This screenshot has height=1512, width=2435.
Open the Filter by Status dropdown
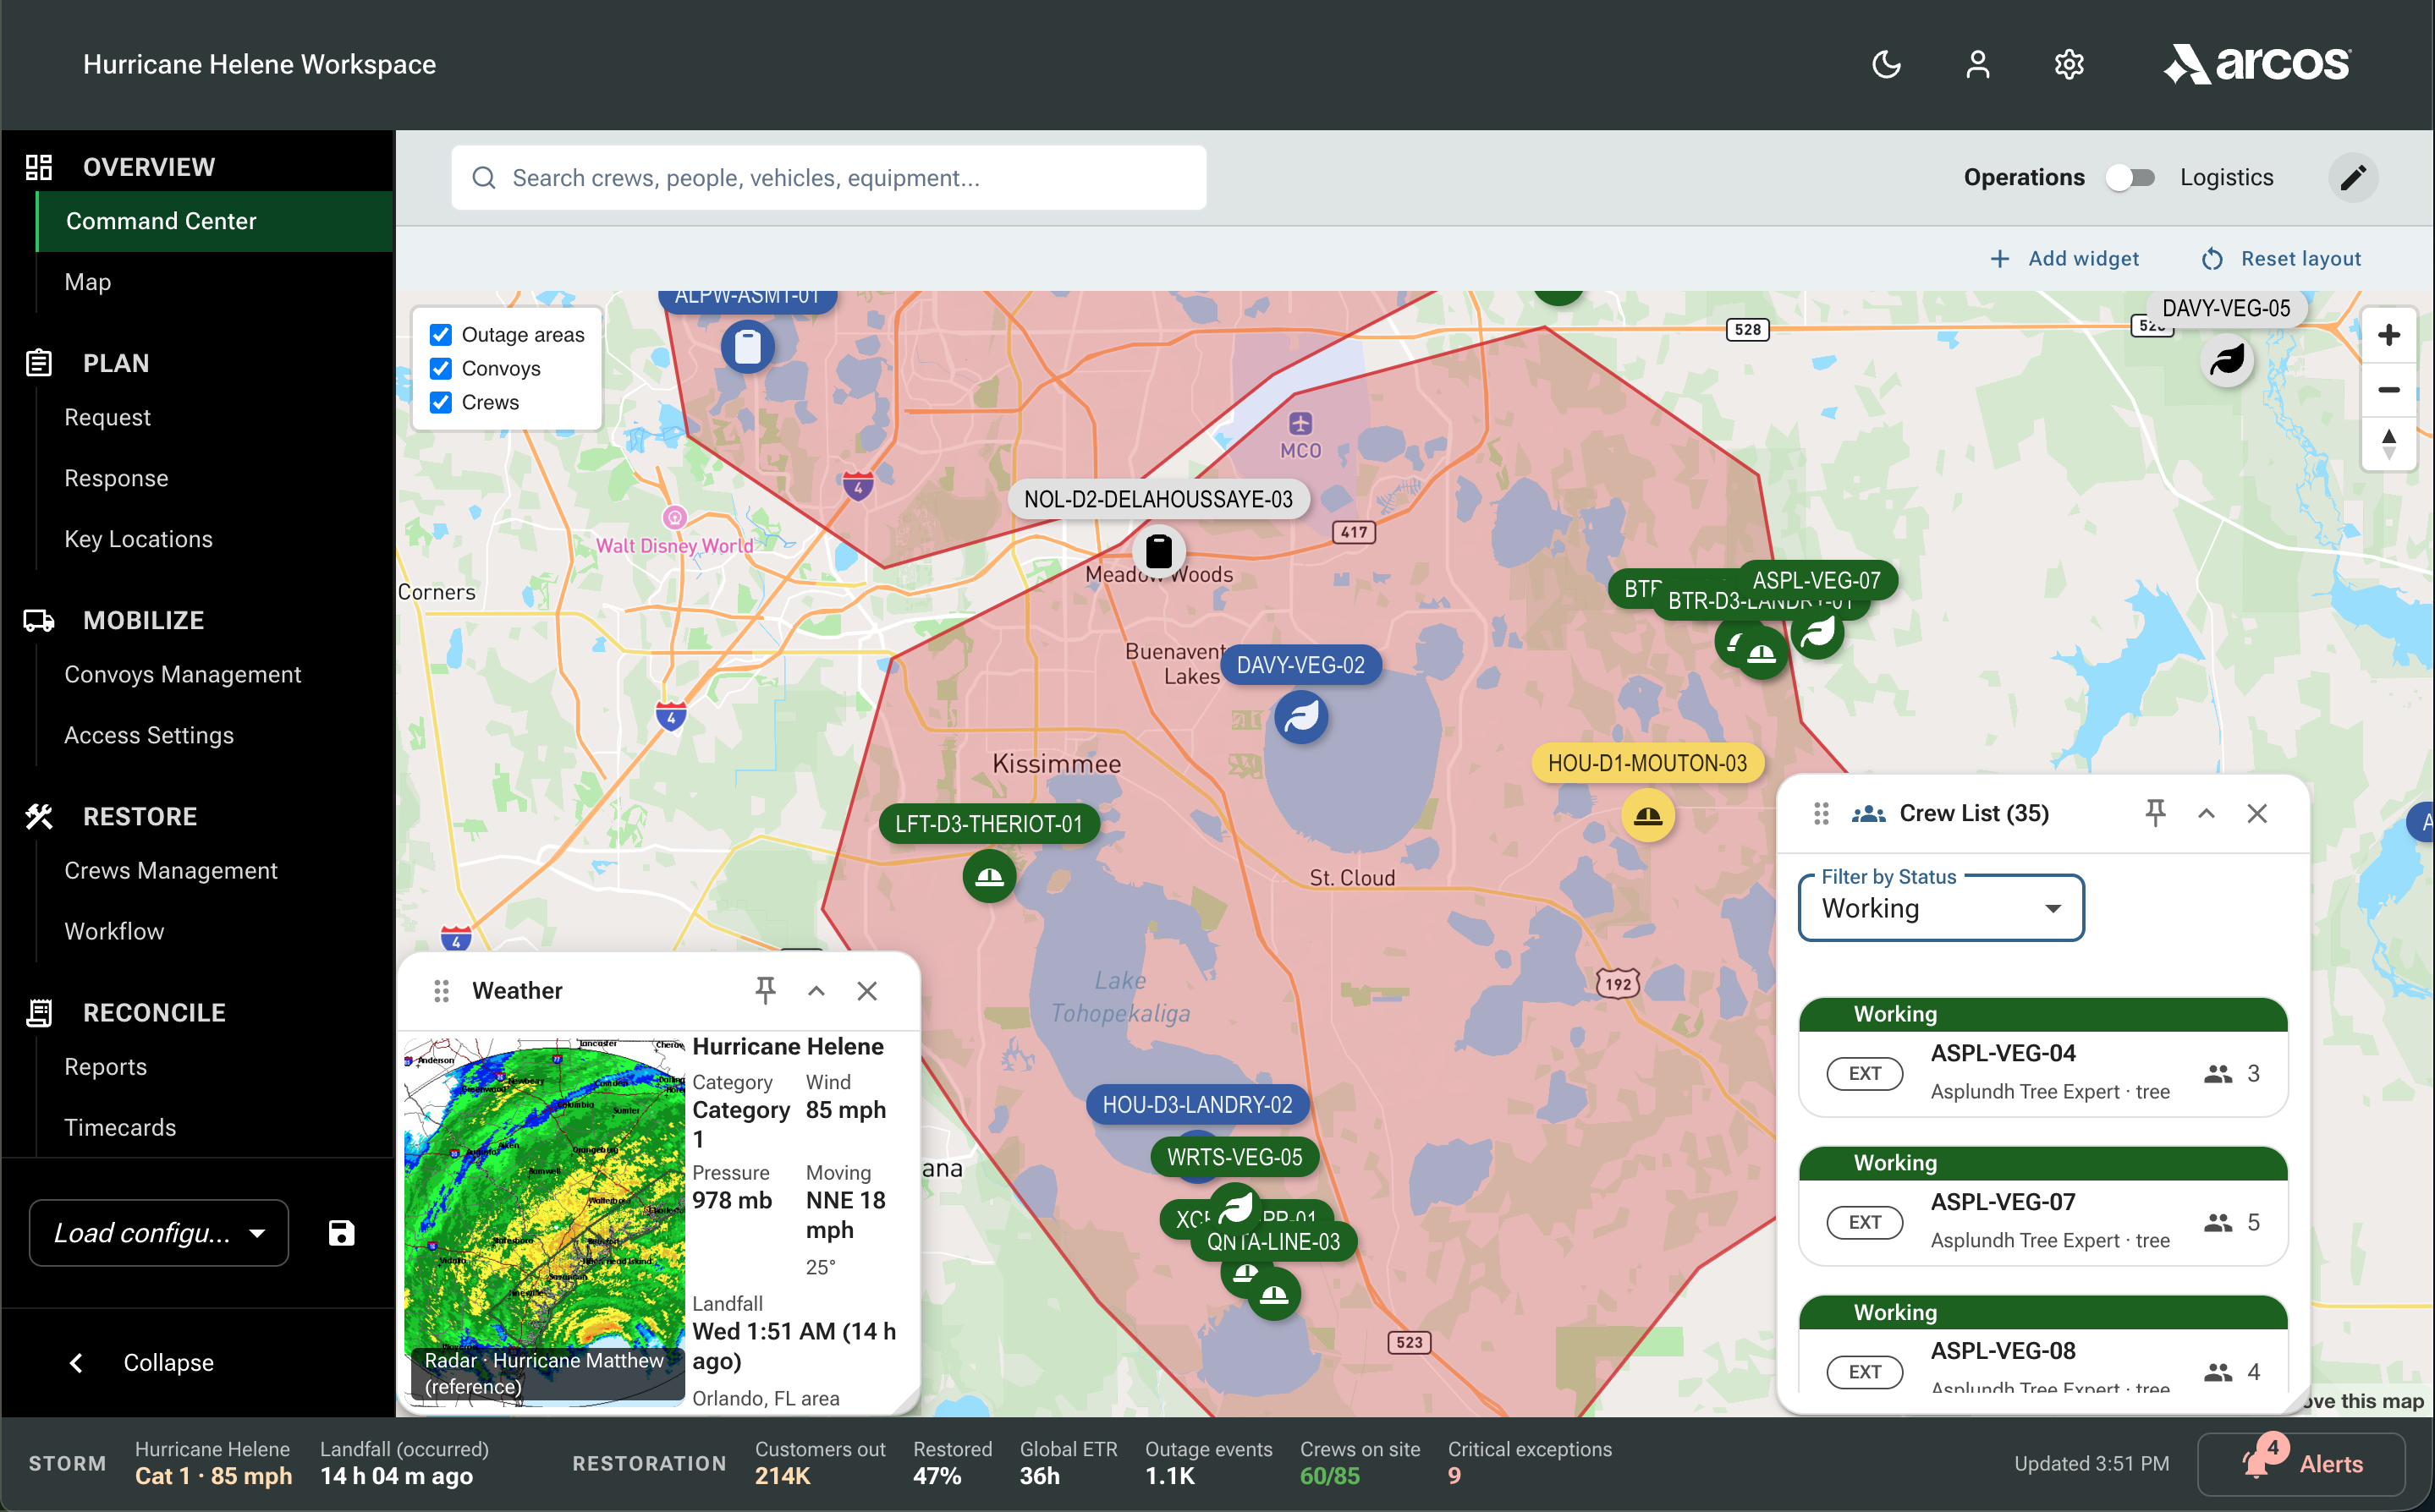[x=1941, y=909]
